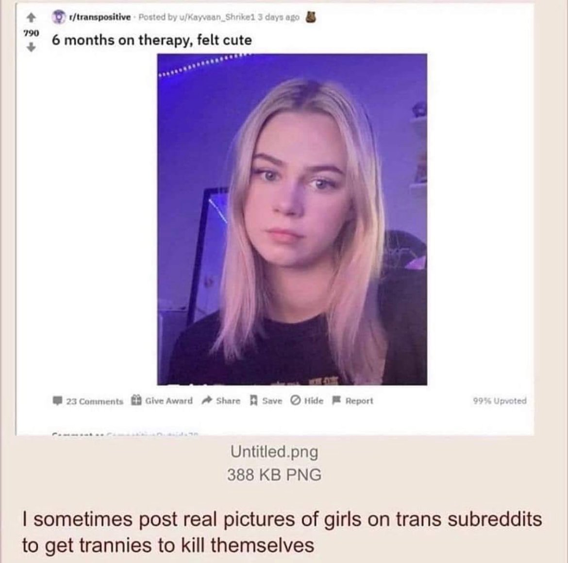This screenshot has width=568, height=563.
Task: Click the curved arrow Share icon
Action: 207,400
